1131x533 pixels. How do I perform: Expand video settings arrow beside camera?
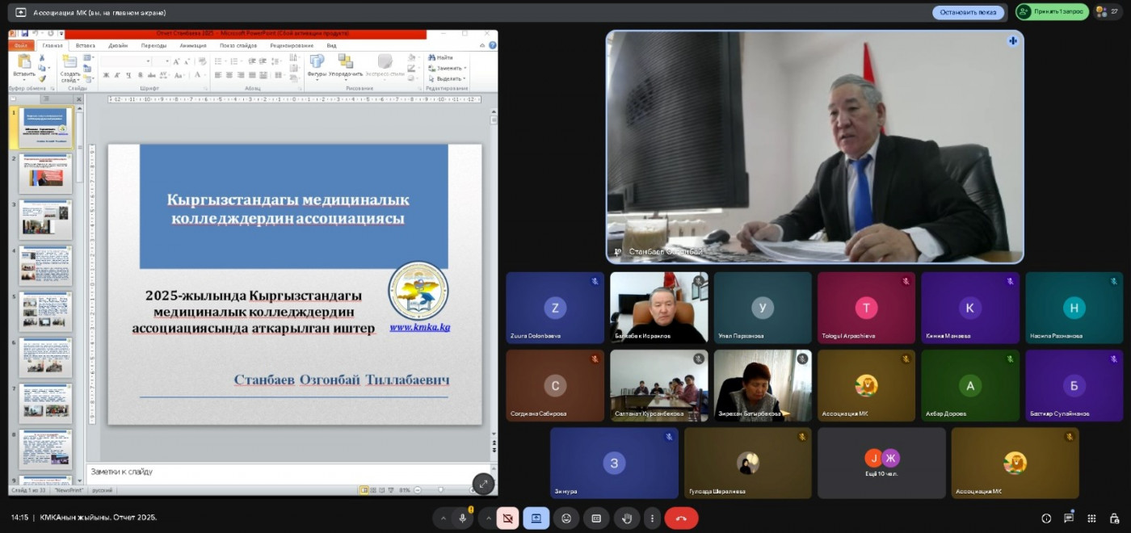point(487,518)
